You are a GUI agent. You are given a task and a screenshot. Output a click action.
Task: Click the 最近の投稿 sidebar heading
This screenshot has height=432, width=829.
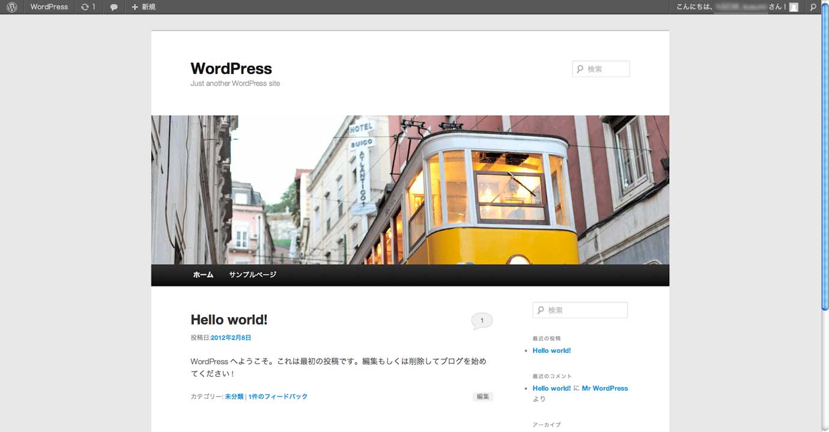547,338
